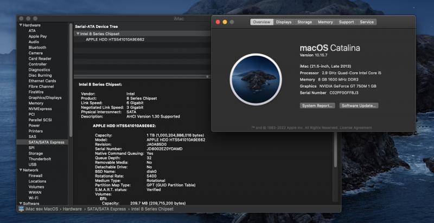Switch to the Storage tab
This screenshot has width=434, height=223.
point(304,22)
